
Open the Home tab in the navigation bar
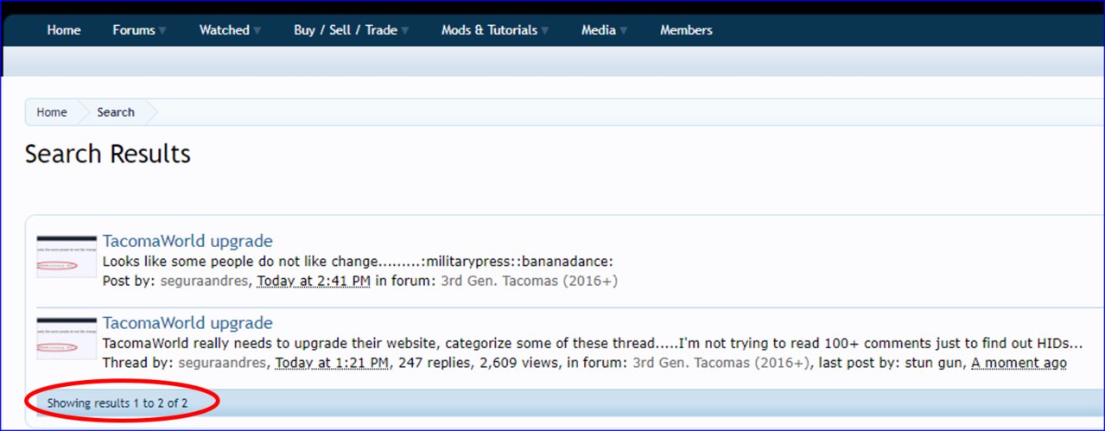point(64,30)
